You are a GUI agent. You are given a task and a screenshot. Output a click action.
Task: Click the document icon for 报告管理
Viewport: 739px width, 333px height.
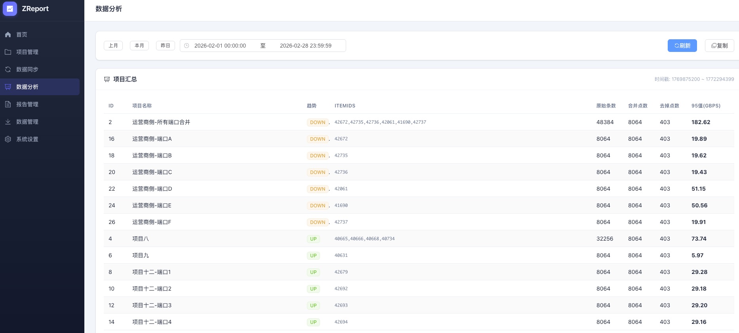(8, 104)
